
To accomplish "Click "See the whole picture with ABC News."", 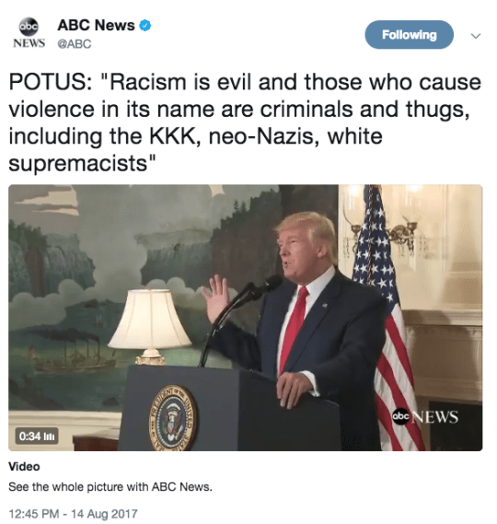I will coord(110,487).
